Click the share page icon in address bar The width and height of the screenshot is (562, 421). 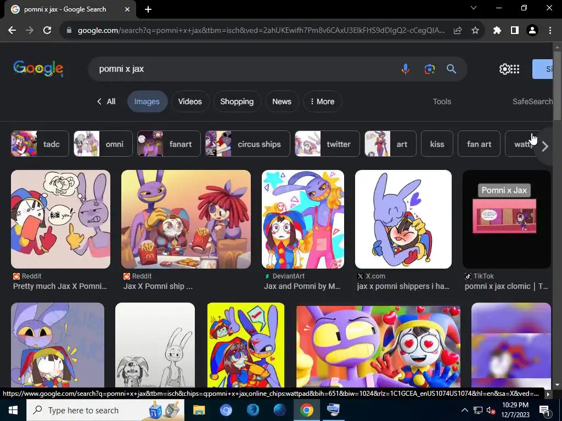click(458, 31)
